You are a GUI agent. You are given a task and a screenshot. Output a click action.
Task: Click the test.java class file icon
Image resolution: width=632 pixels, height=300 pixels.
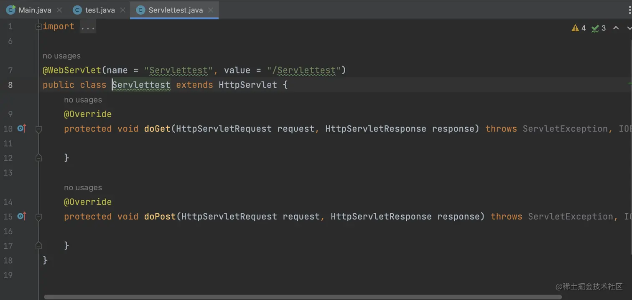tap(77, 10)
